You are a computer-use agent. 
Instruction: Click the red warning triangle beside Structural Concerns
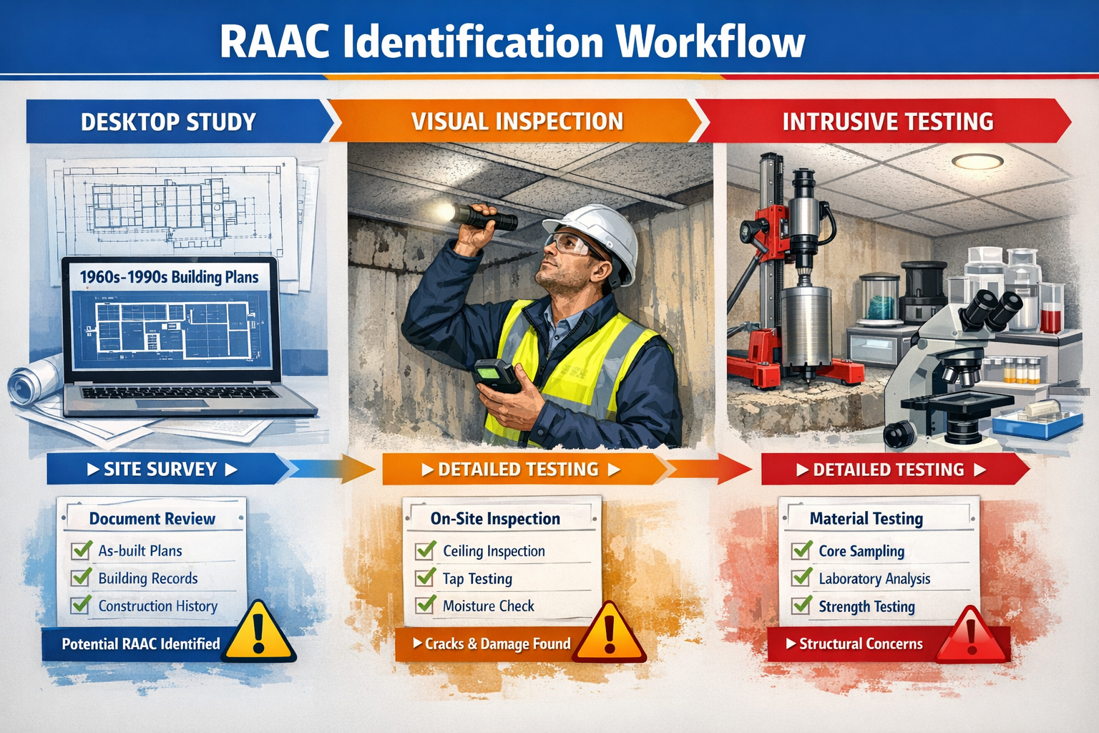coord(970,637)
